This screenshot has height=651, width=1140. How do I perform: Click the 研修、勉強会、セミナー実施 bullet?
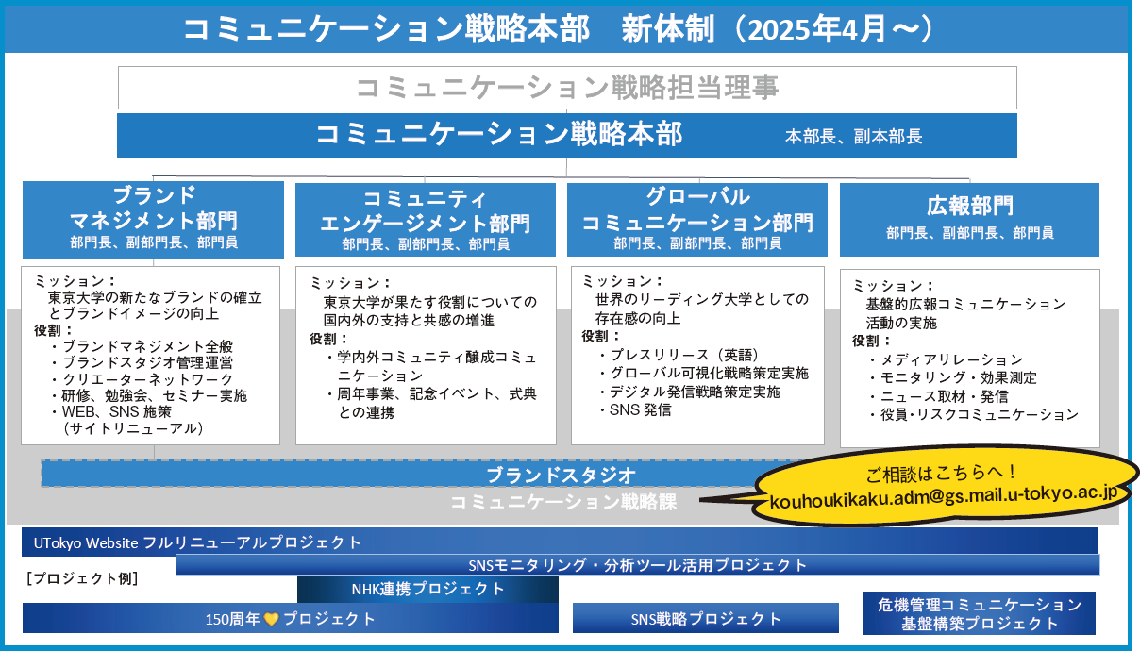pyautogui.click(x=148, y=395)
